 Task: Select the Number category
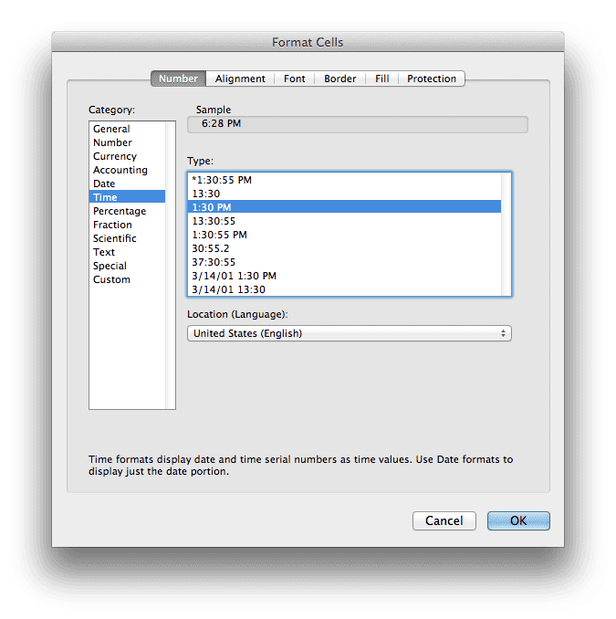click(127, 142)
